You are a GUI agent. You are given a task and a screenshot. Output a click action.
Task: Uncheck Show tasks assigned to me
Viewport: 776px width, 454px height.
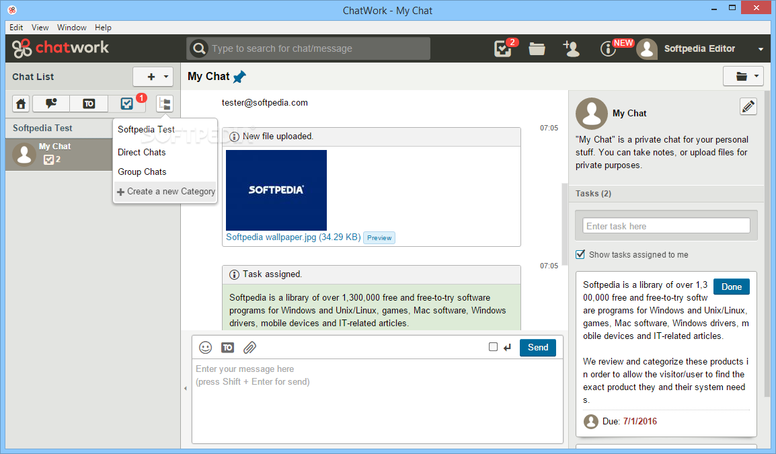pos(580,254)
